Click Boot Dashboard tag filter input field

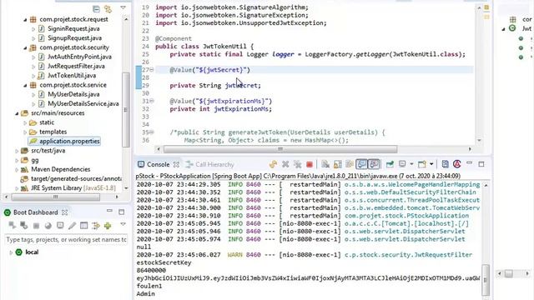pos(66,240)
